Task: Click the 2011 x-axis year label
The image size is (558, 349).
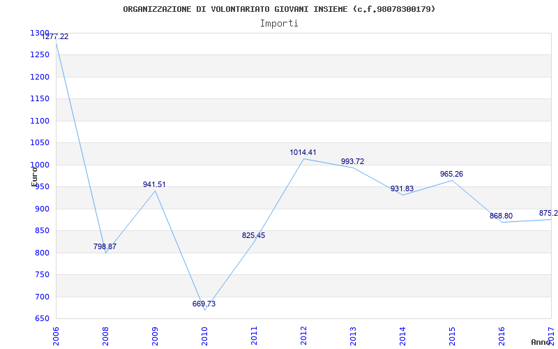Action: point(254,336)
